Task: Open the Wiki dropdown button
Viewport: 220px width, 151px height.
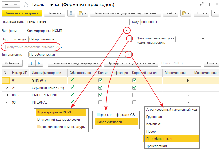Action: tap(171, 13)
